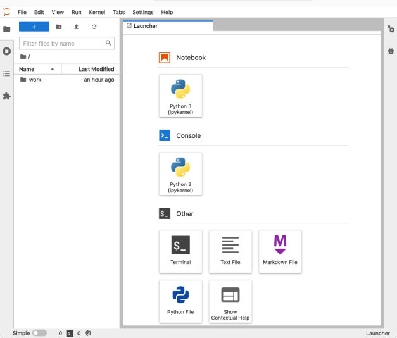Open the Debugger bug icon

(391, 51)
